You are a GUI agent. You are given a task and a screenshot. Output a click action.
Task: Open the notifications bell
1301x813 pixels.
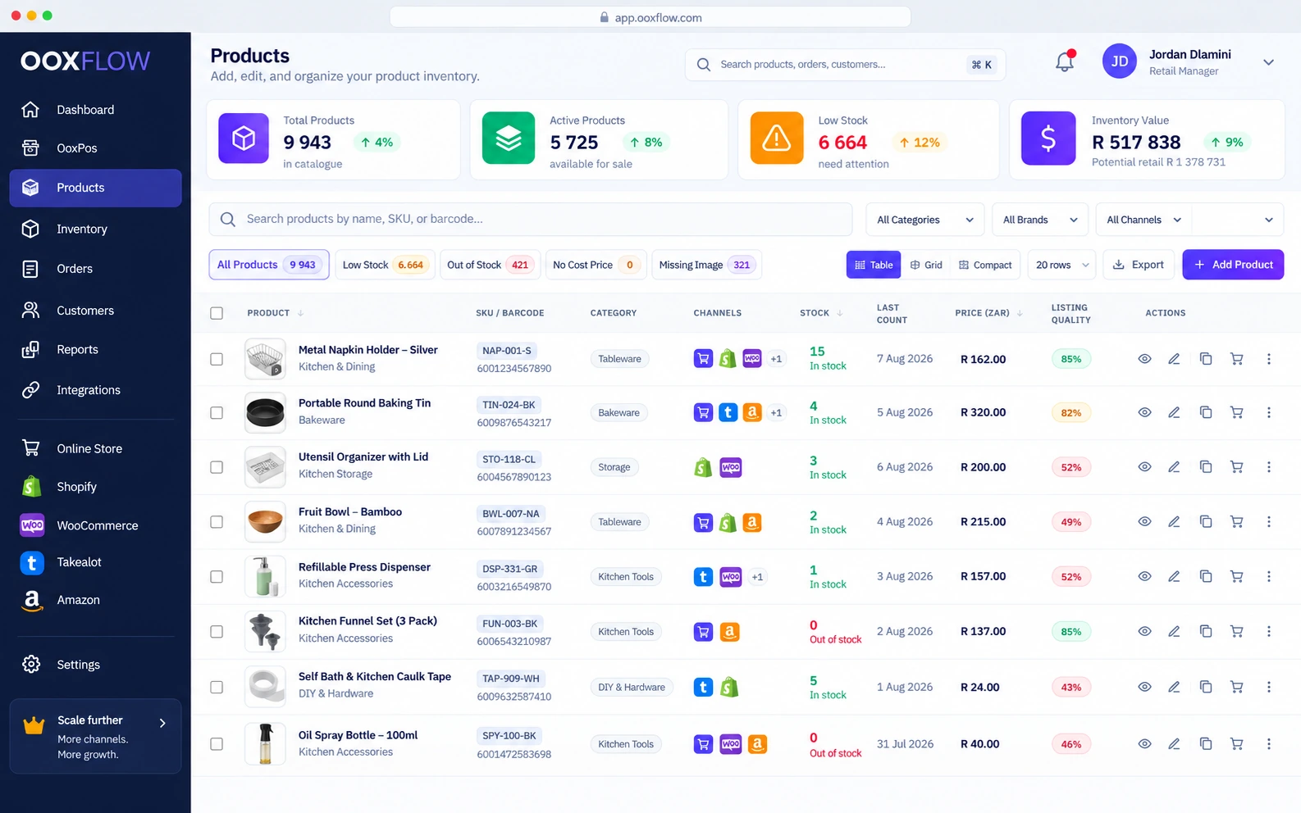1064,61
